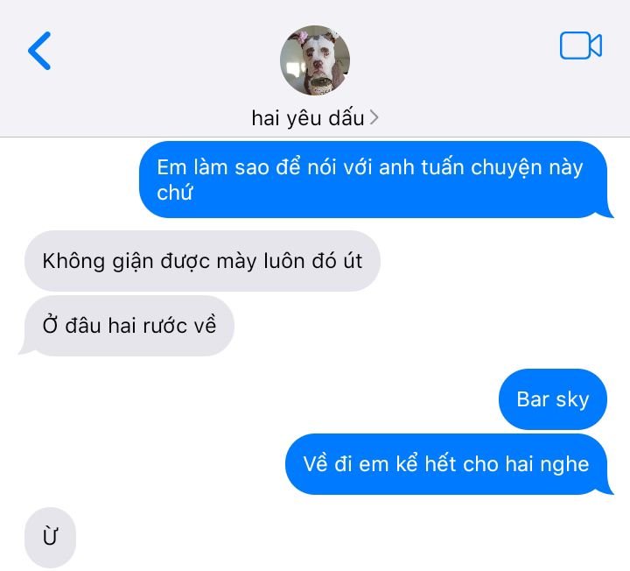Viewport: 630px width, 571px height.
Task: Select the message 'Ở đâu hai rước về'
Action: click(x=129, y=325)
